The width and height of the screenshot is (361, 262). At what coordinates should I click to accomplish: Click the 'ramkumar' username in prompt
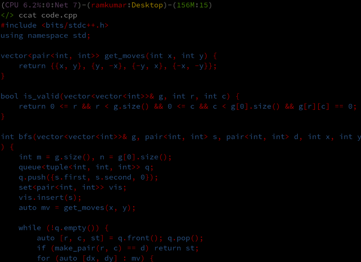[109, 5]
